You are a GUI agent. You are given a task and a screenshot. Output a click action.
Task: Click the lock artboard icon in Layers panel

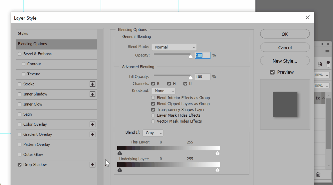[x=320, y=64]
